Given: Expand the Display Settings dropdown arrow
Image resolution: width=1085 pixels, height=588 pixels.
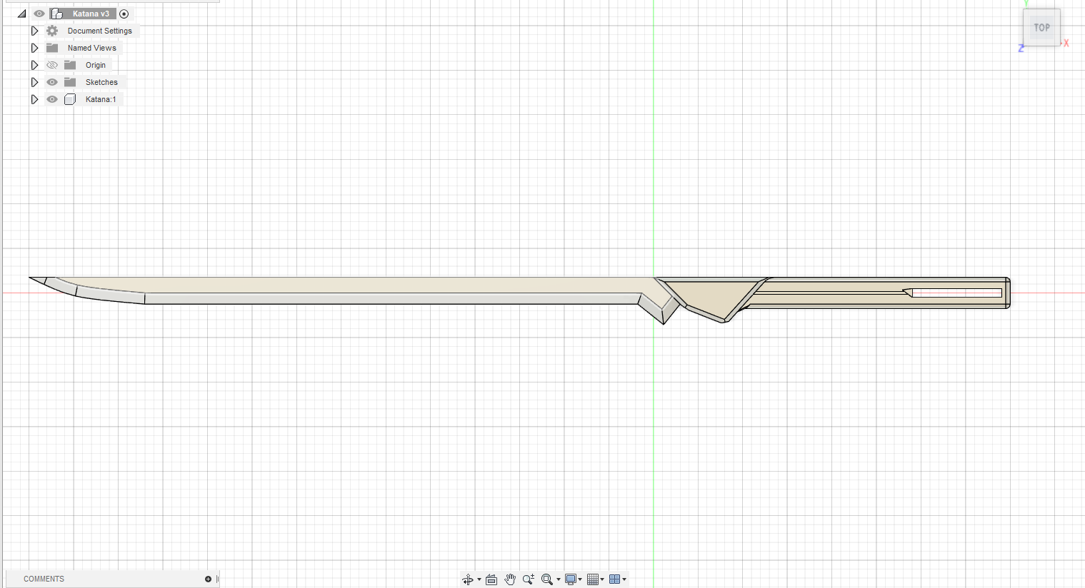Looking at the screenshot, I should 580,579.
